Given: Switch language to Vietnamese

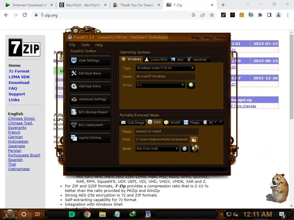Looking at the screenshot, I should click(19, 169).
